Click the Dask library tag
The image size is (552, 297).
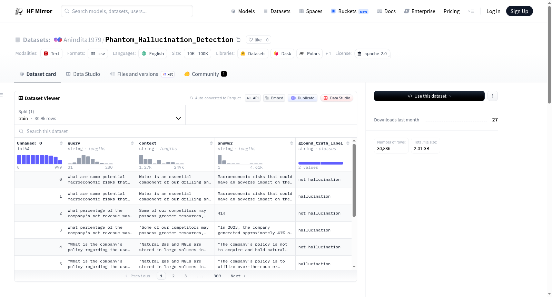click(x=282, y=54)
